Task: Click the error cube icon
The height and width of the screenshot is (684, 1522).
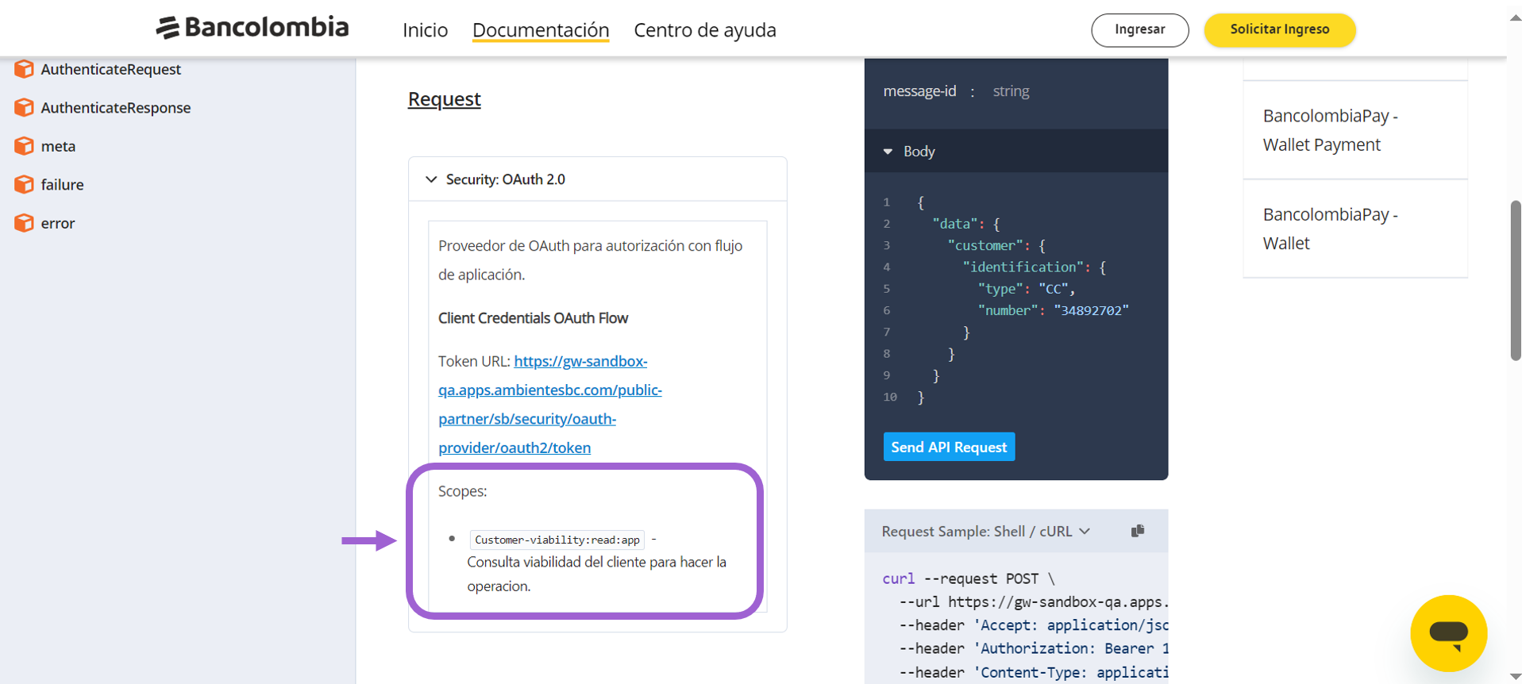Action: (24, 223)
